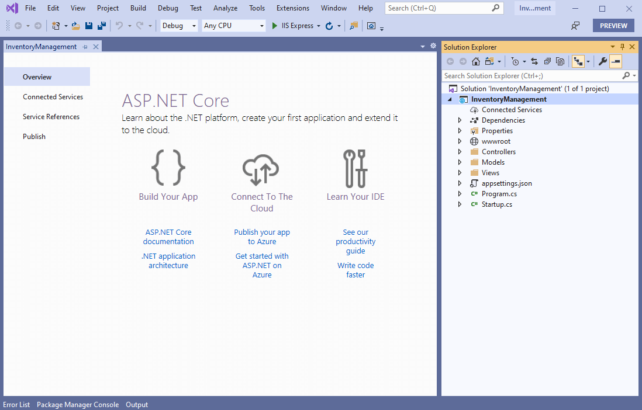642x410 pixels.
Task: Click Sync with Active Document arrows icon
Action: [x=534, y=62]
